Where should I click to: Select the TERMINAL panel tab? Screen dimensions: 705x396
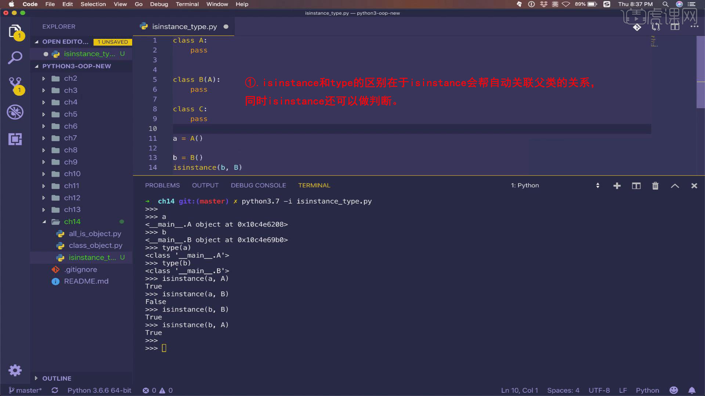point(314,186)
